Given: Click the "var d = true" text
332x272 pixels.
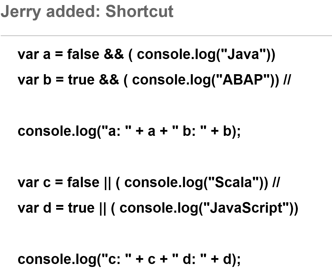Looking at the screenshot, I should point(56,208).
